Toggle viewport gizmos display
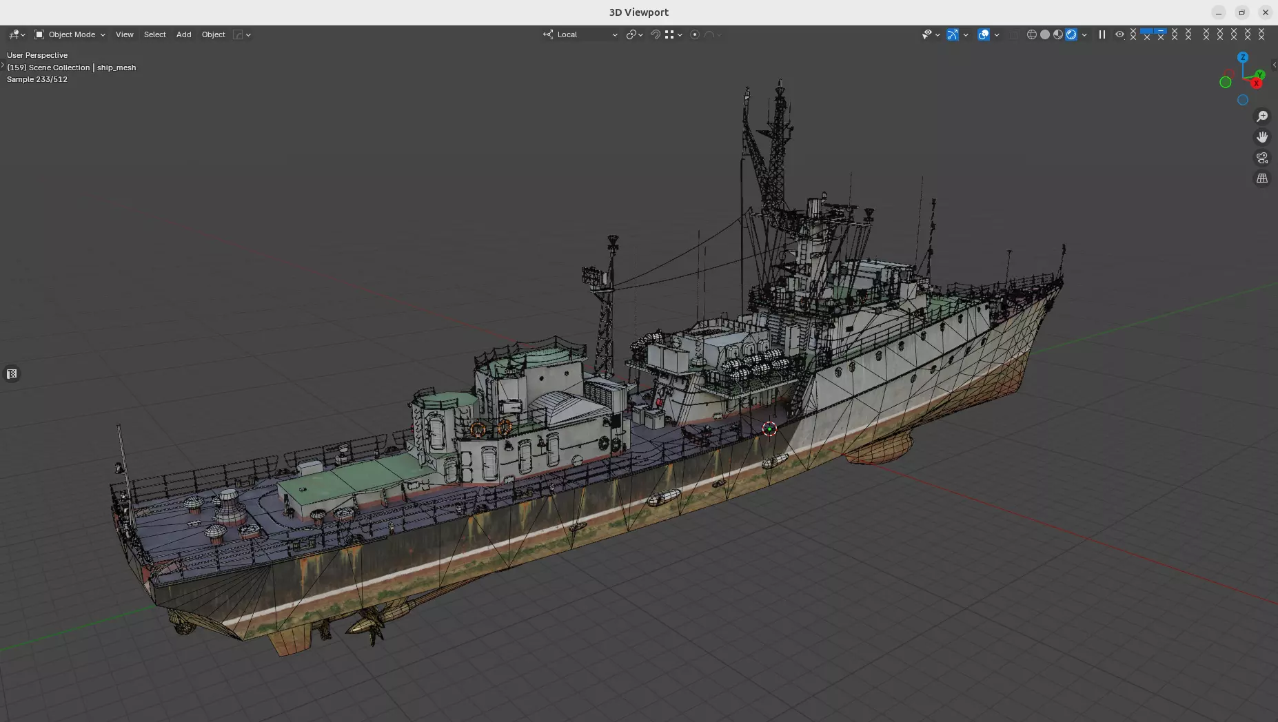The image size is (1278, 722). (953, 34)
